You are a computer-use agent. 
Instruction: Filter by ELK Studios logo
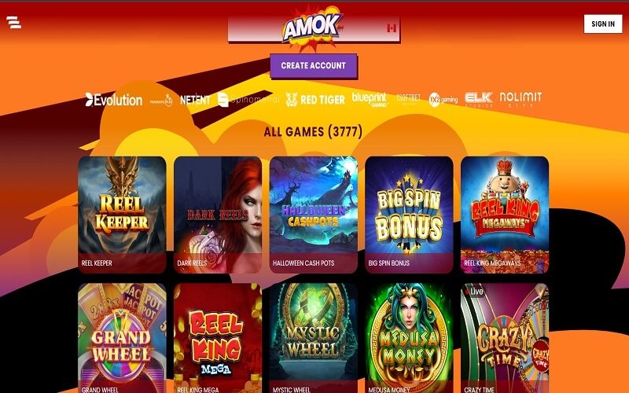click(x=479, y=99)
